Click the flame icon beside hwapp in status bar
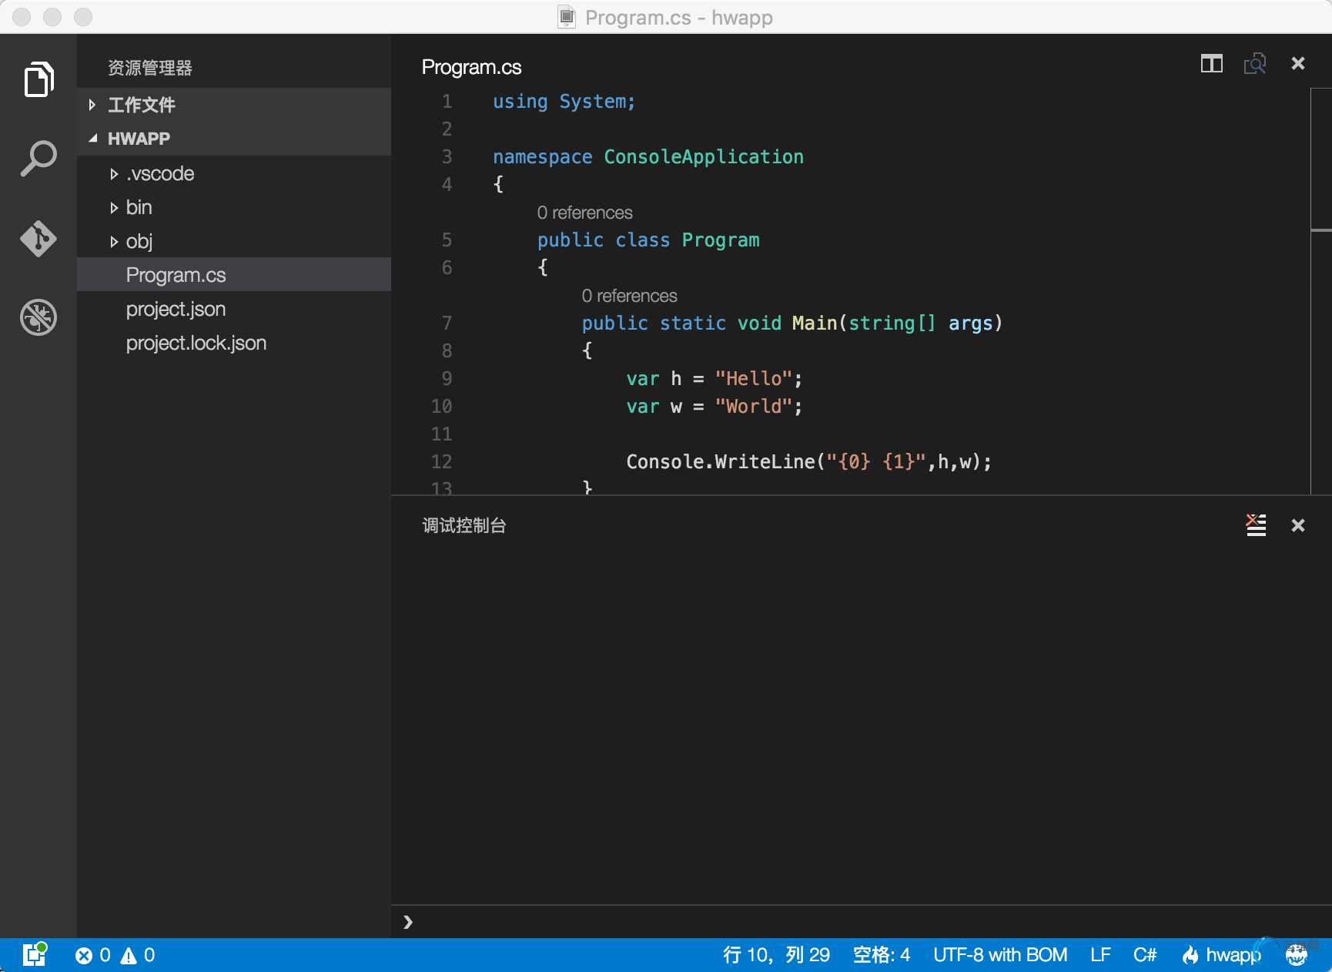1332x972 pixels. [1190, 955]
